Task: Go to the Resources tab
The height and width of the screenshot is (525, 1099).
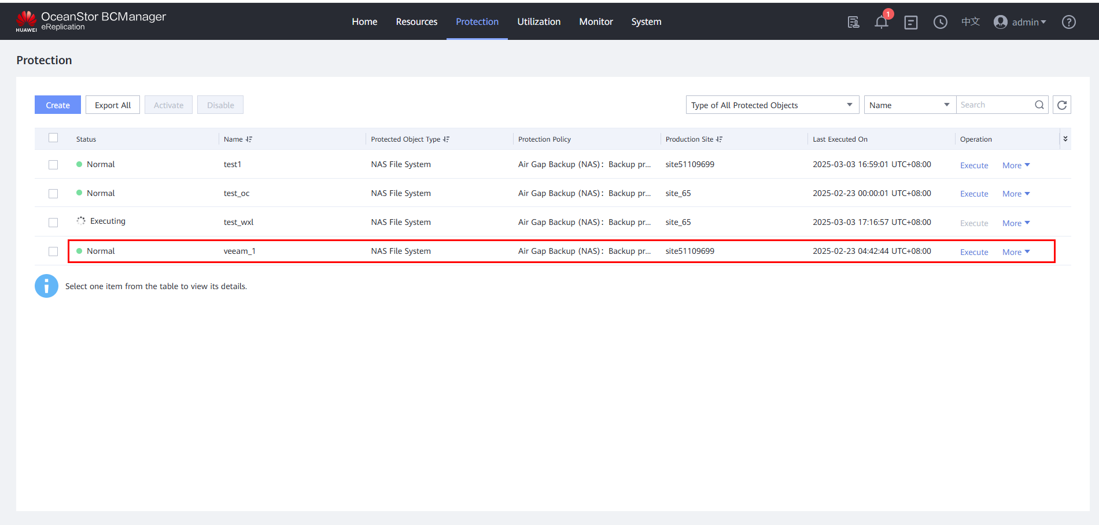Action: point(416,22)
